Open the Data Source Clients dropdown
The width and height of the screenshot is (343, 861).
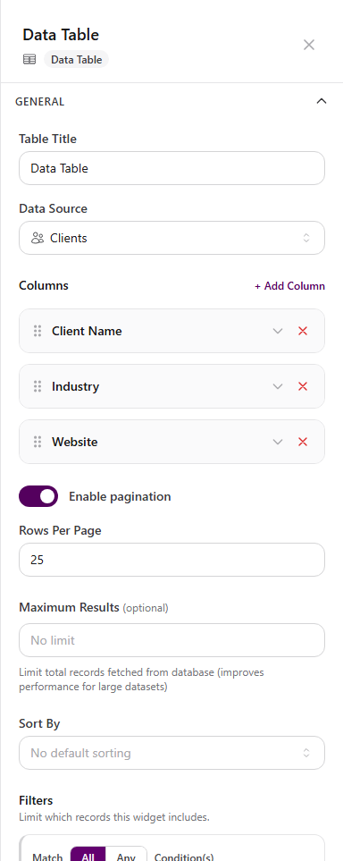(171, 238)
